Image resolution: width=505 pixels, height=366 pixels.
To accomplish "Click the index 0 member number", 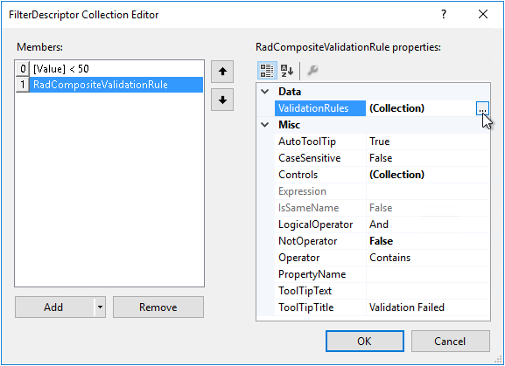I will pyautogui.click(x=23, y=69).
